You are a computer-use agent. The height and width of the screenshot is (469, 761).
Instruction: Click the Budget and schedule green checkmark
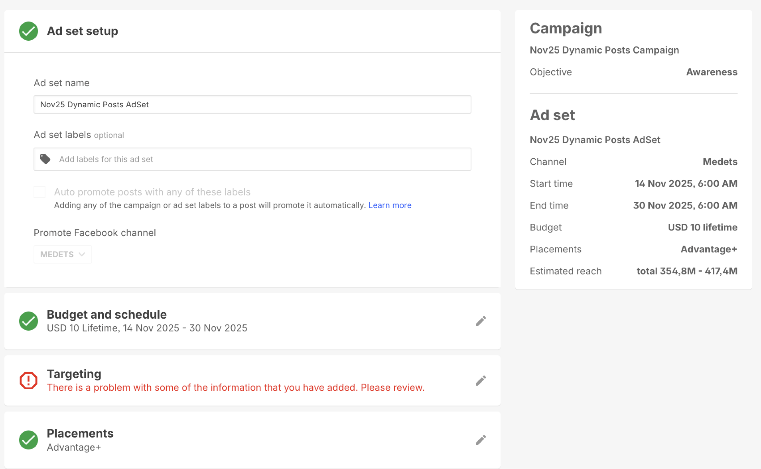pyautogui.click(x=28, y=321)
